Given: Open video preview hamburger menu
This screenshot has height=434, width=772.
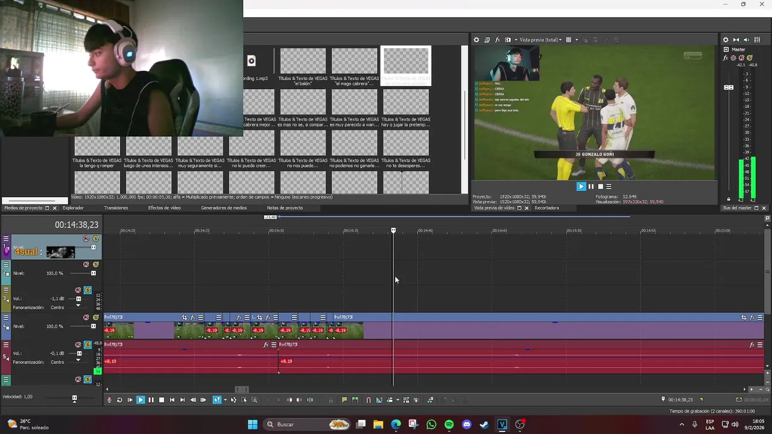Looking at the screenshot, I should (609, 186).
